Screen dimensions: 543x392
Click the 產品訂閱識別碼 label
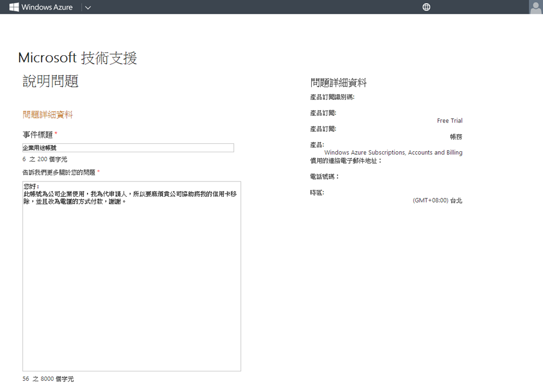coord(332,97)
